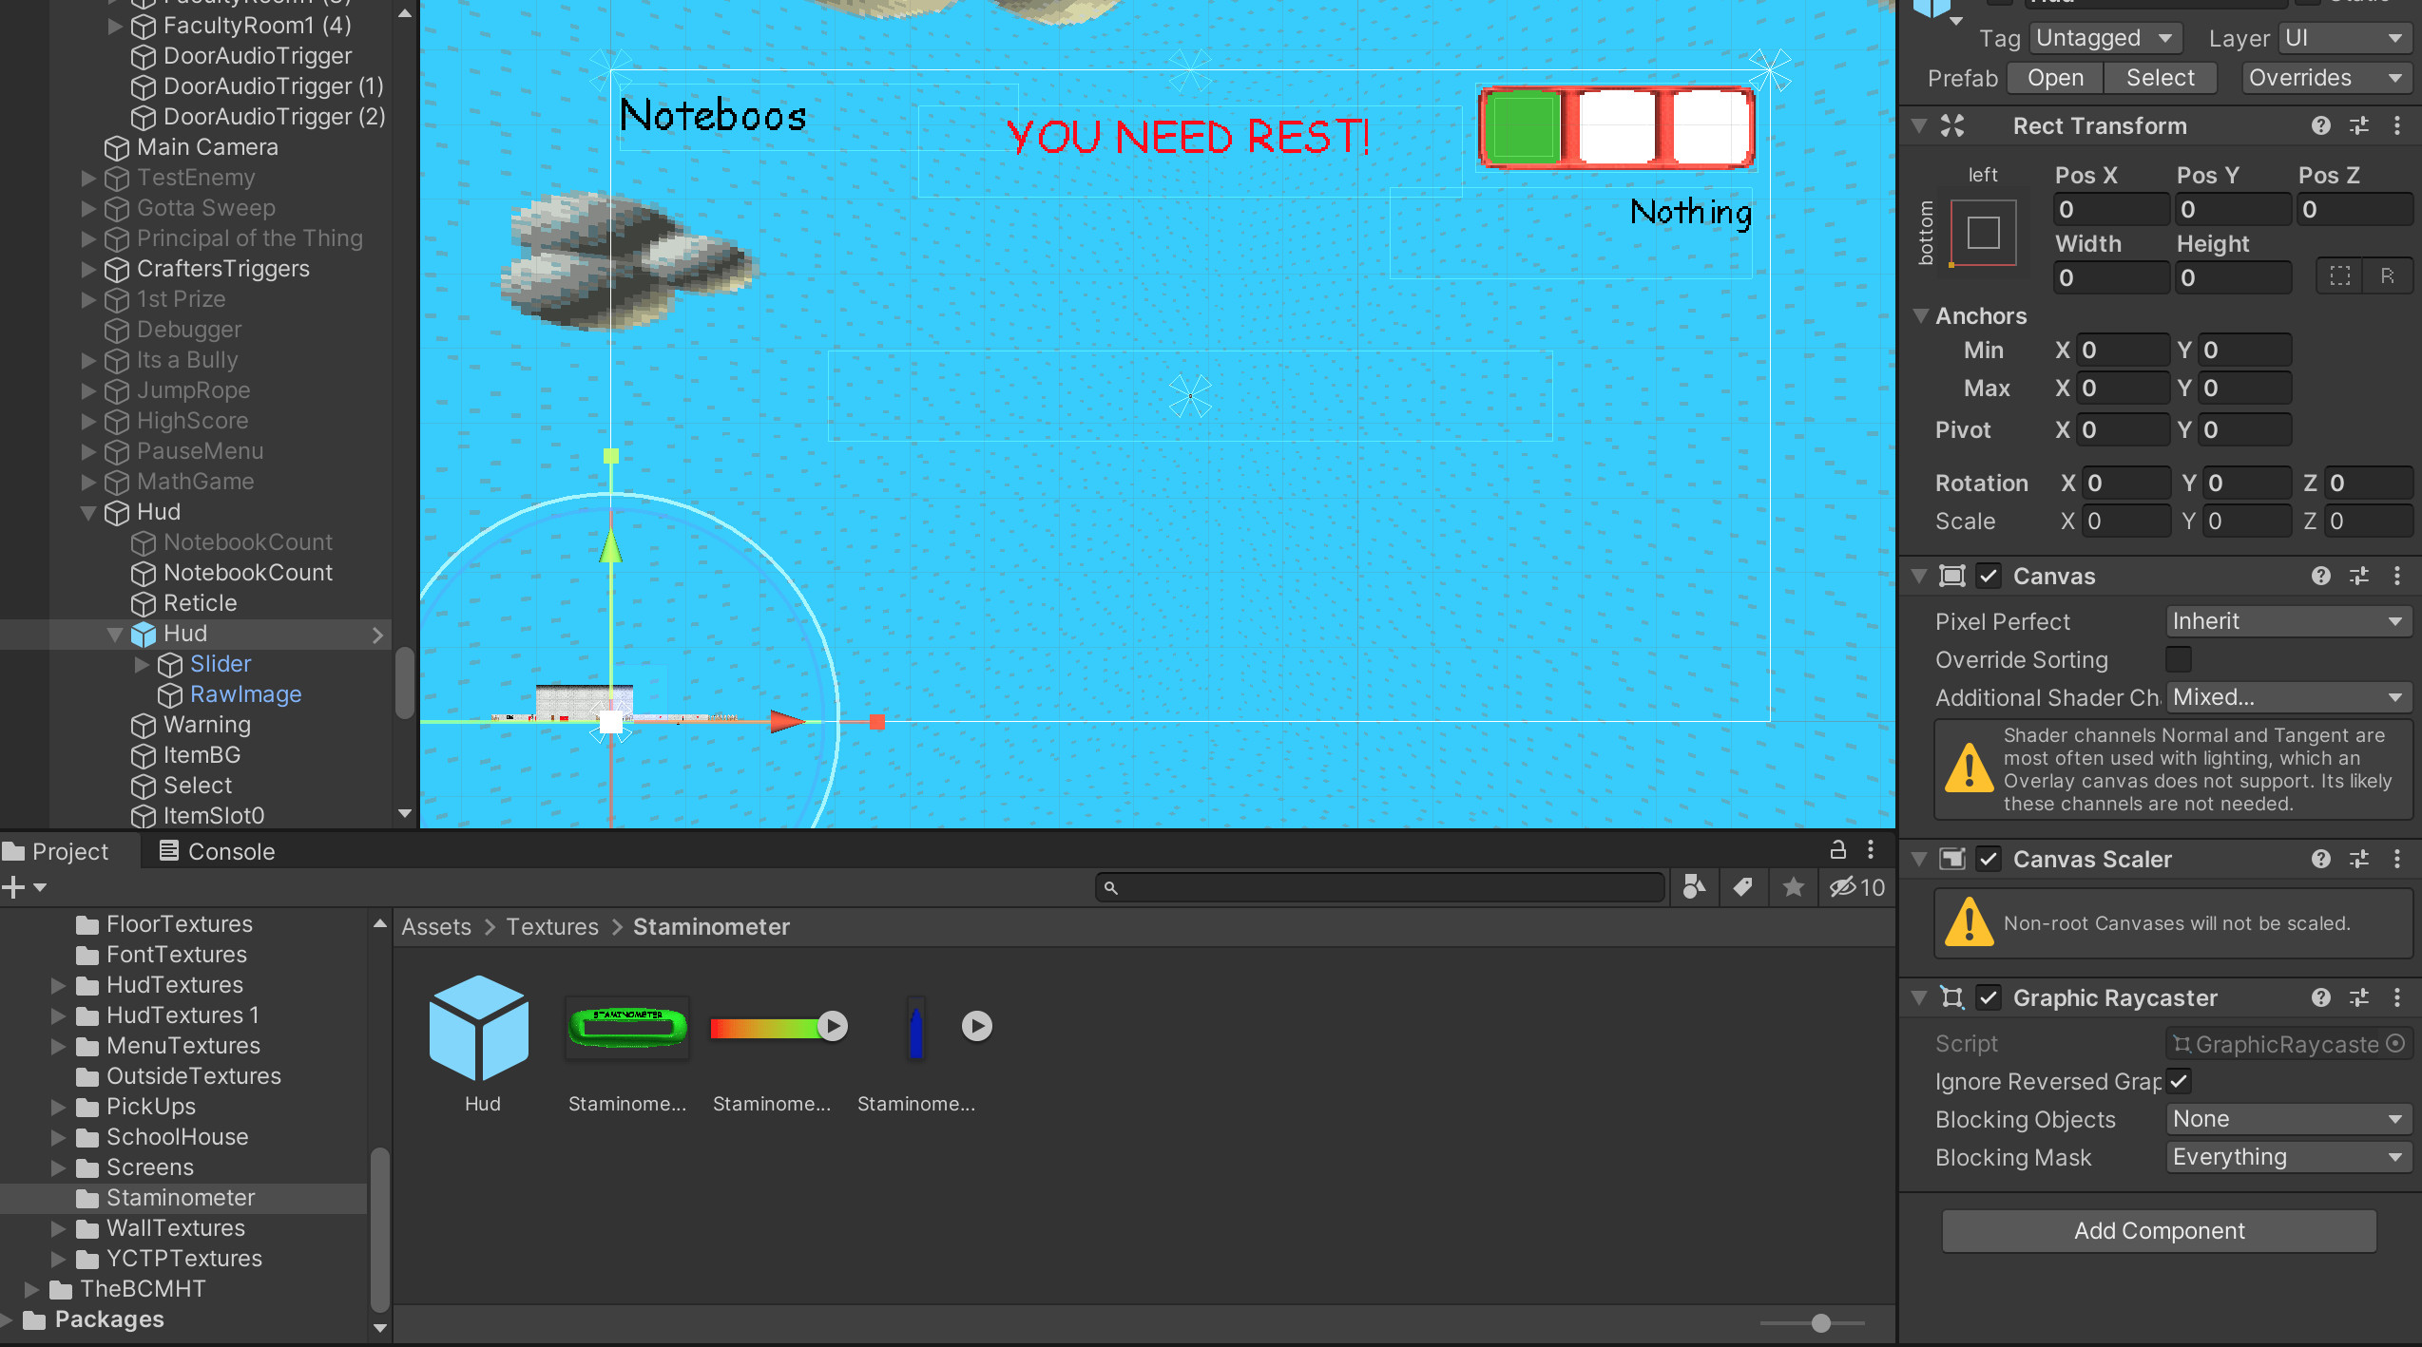Expand the Gotta Sweep hierarchy item
The height and width of the screenshot is (1347, 2422).
87,208
